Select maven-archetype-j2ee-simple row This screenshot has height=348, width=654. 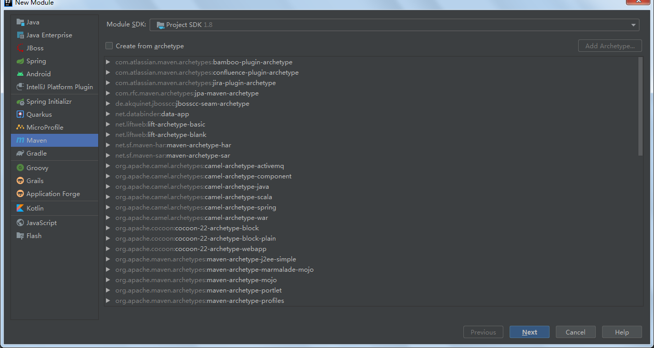(370, 259)
